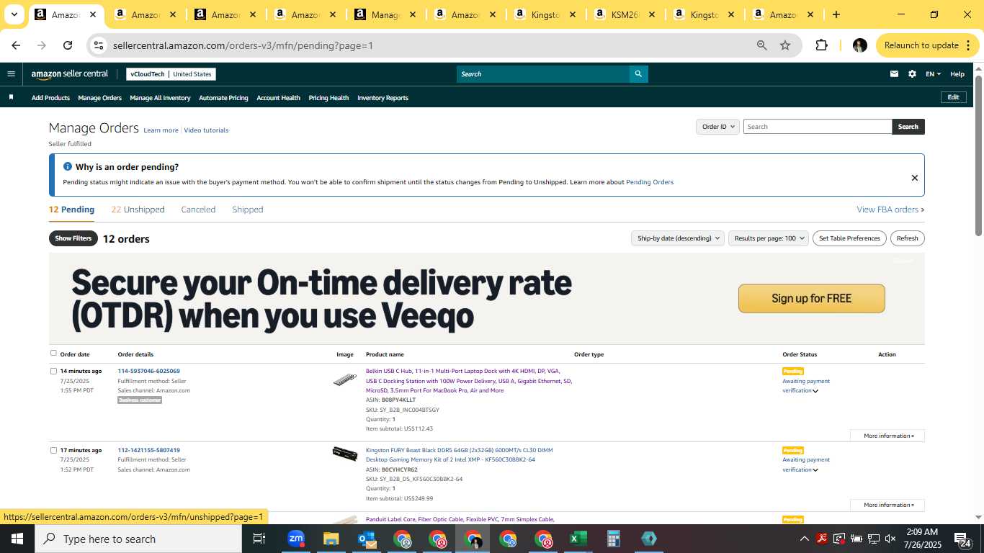
Task: Dismiss the pending order info banner
Action: [x=914, y=178]
